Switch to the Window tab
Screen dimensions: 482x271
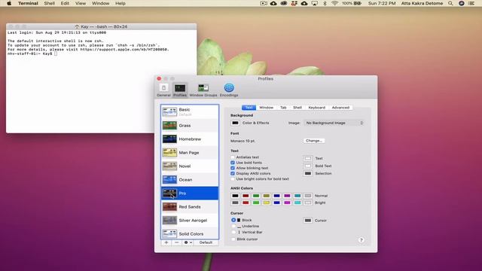[266, 108]
